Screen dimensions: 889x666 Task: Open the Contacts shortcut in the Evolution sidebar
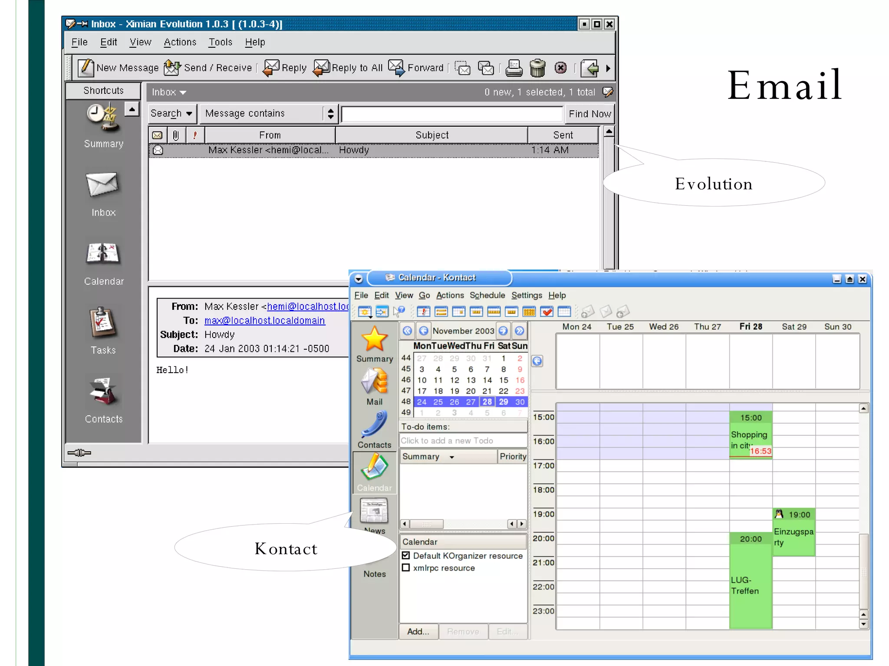tap(103, 400)
